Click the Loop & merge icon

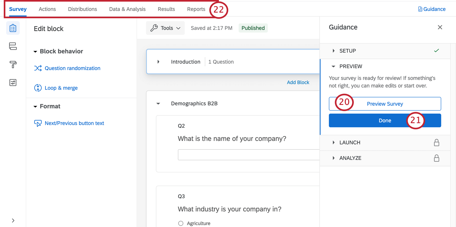pyautogui.click(x=38, y=88)
